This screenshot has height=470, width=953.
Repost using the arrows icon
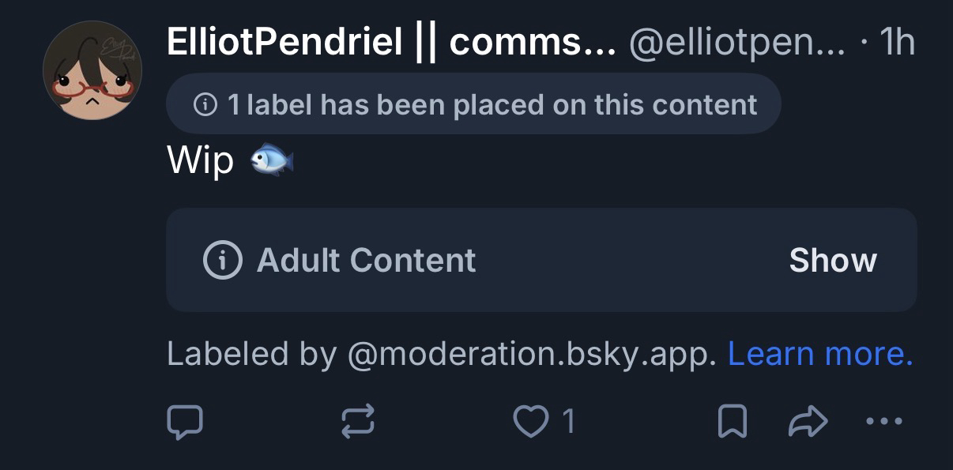[x=357, y=422]
